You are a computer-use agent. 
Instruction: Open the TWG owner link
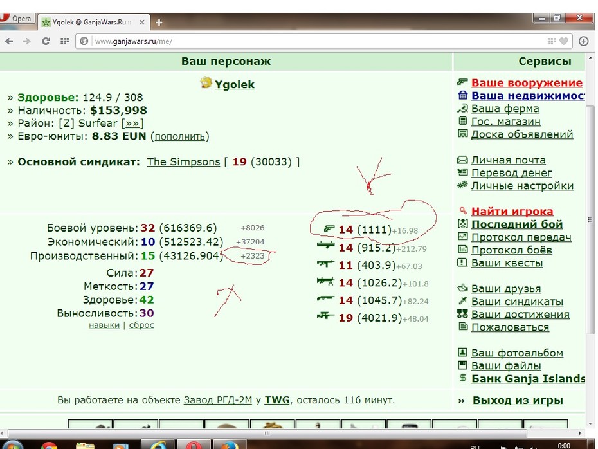[277, 400]
